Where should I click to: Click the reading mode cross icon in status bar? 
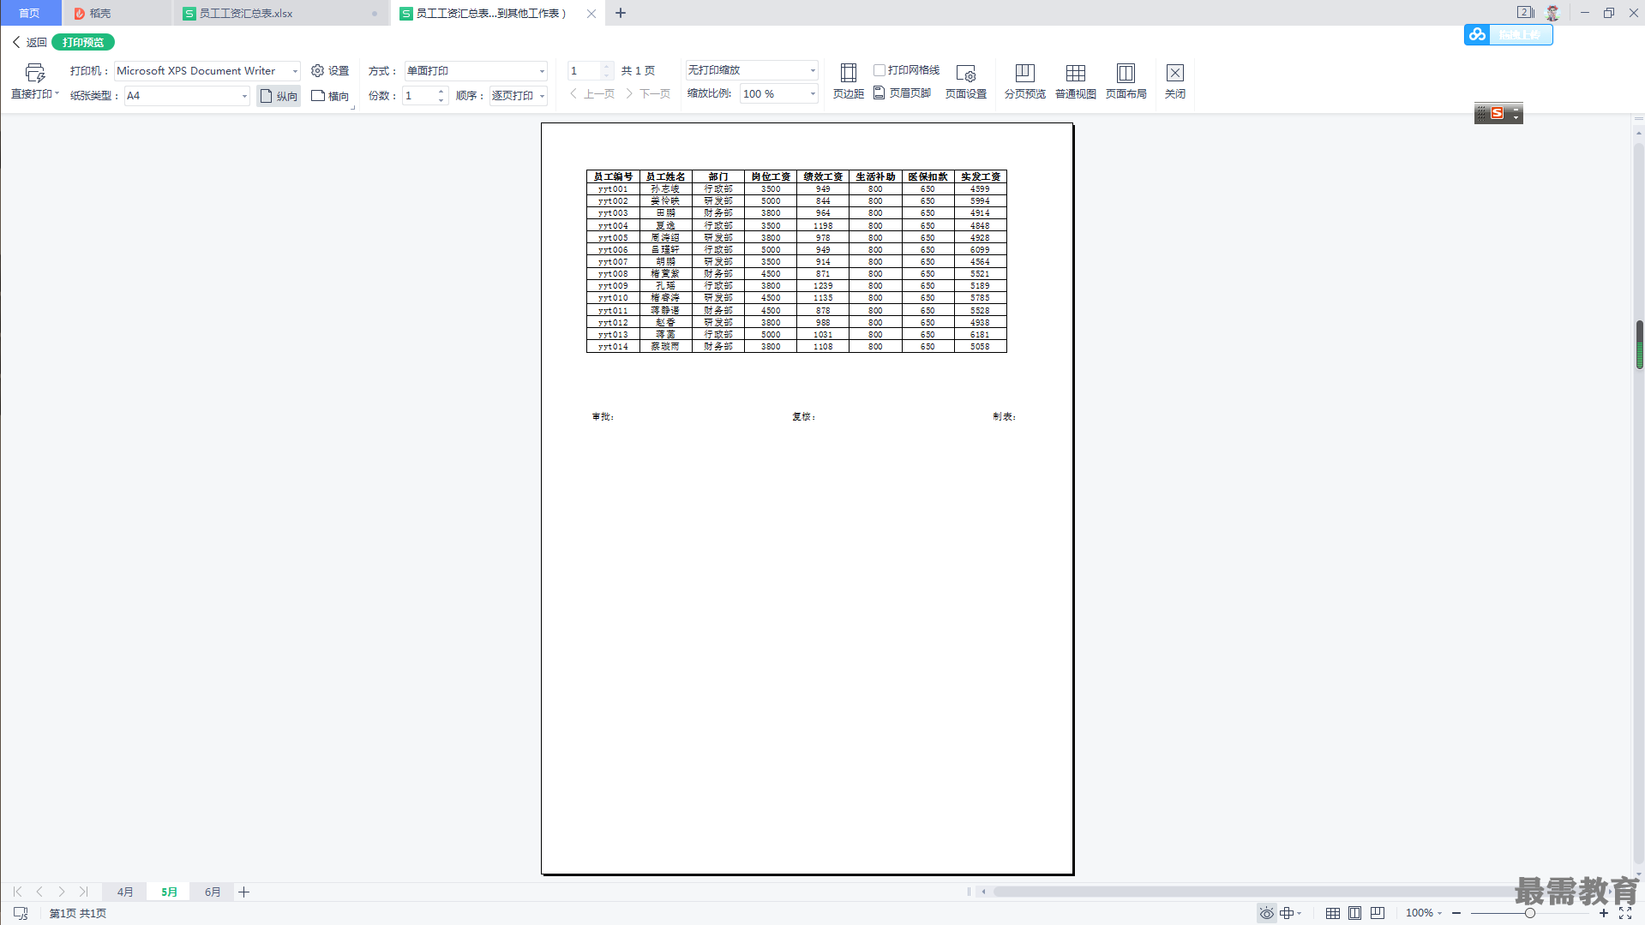tap(1287, 913)
